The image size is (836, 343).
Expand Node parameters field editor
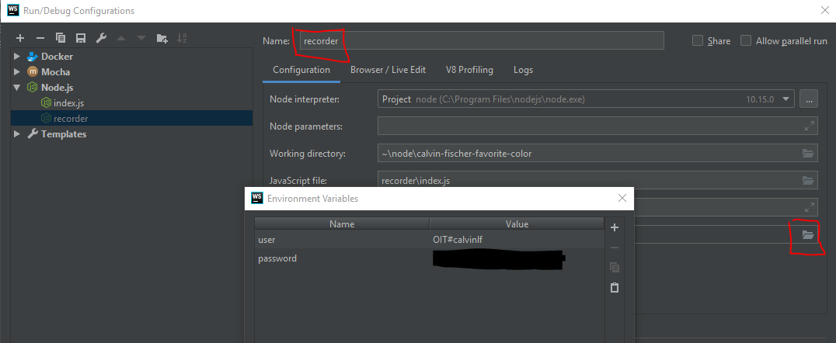point(810,126)
